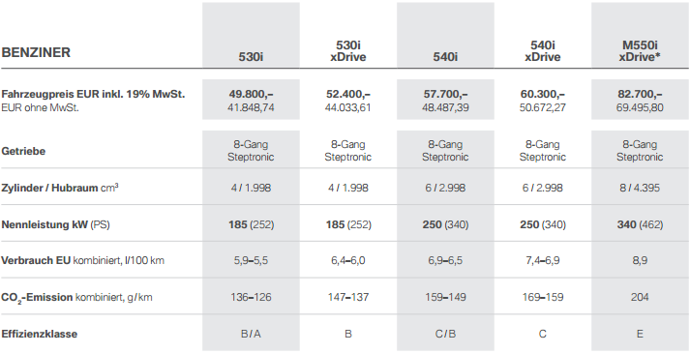Image resolution: width=690 pixels, height=353 pixels.
Task: Click the BENZINER table heading
Action: [36, 52]
